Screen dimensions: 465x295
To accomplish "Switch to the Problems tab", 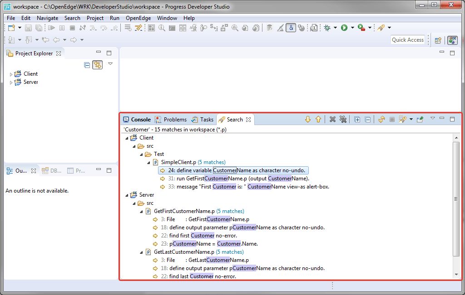I will click(x=171, y=120).
